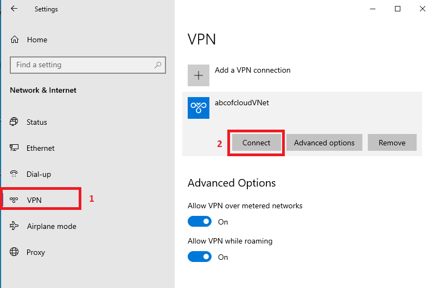Open the Airplane mode page

52,226
